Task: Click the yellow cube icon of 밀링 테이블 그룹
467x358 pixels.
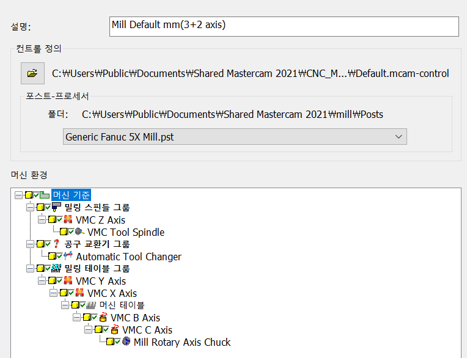Action: click(40, 268)
